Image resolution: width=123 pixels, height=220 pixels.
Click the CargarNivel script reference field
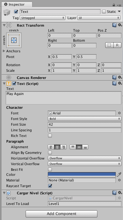[x=82, y=198]
